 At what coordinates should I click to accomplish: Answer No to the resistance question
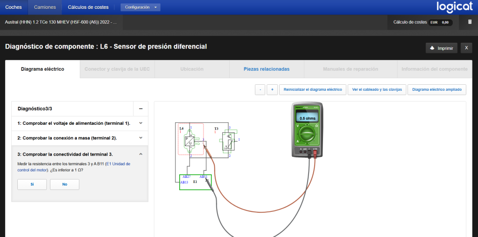(x=65, y=184)
